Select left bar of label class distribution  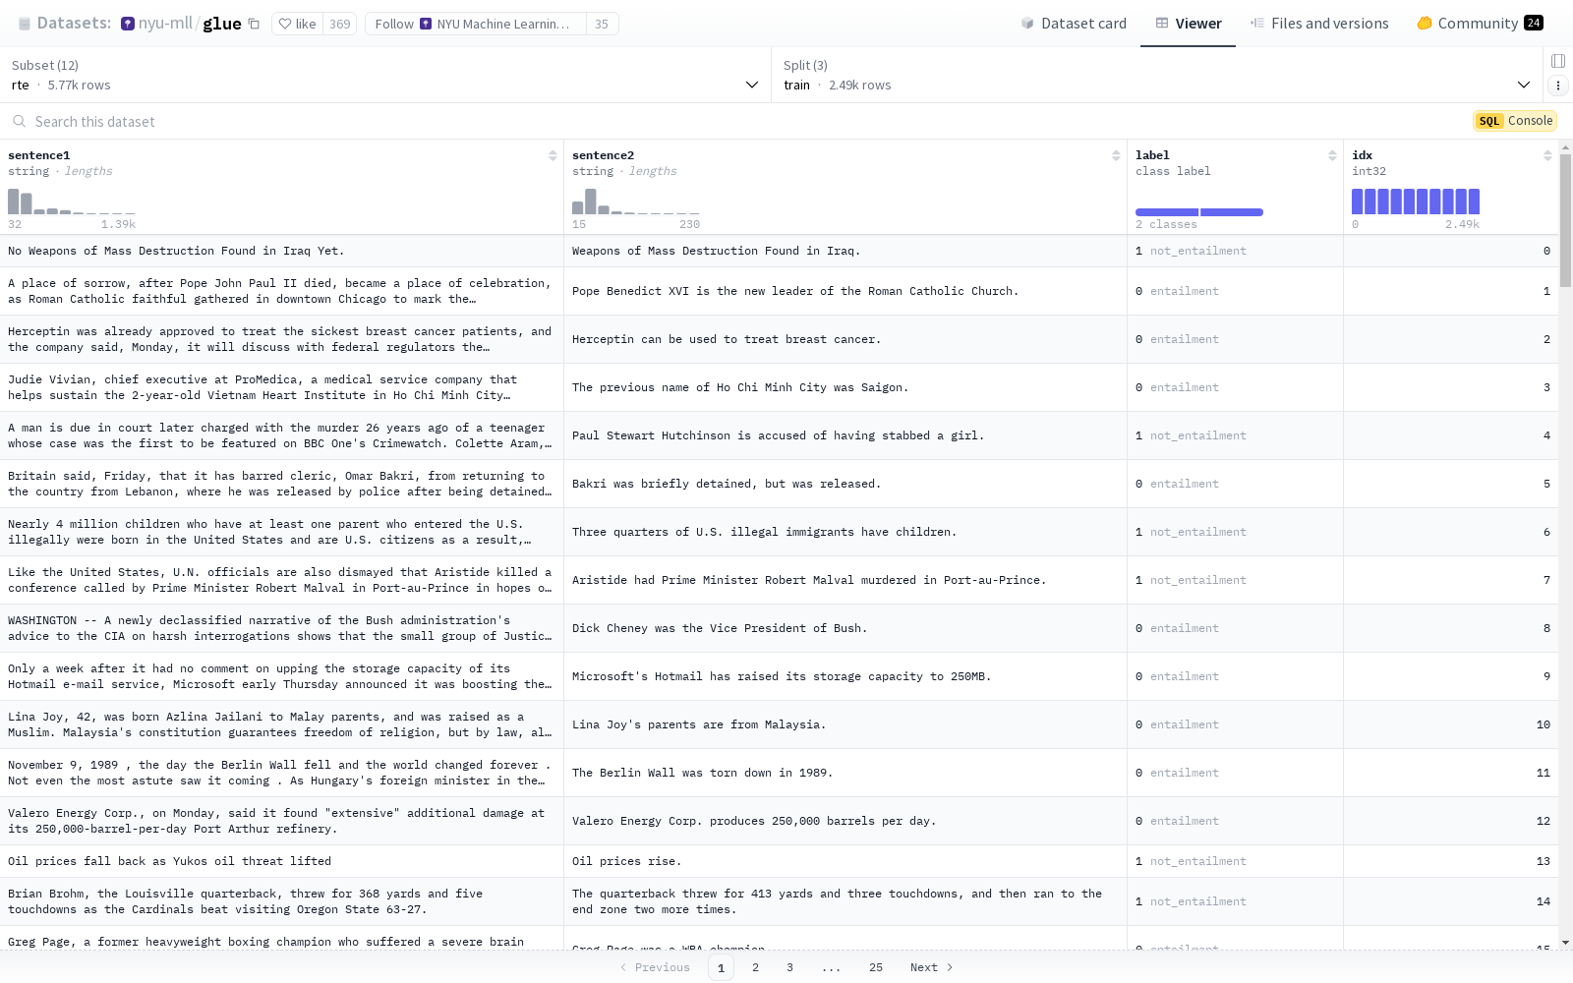tap(1167, 212)
